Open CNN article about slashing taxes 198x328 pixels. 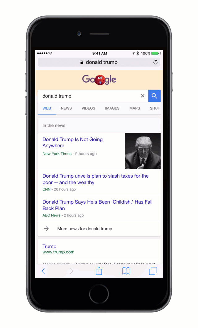pos(96,179)
